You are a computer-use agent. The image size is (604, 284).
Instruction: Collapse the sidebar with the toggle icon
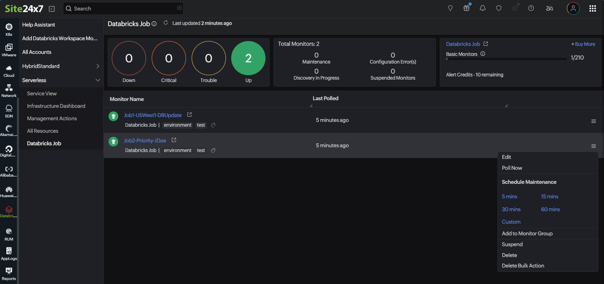click(52, 8)
